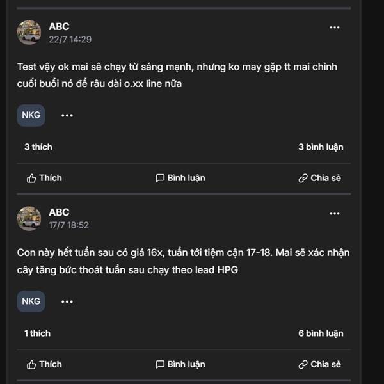
Task: Click the share link icon on the 22/7 post
Action: pos(303,178)
